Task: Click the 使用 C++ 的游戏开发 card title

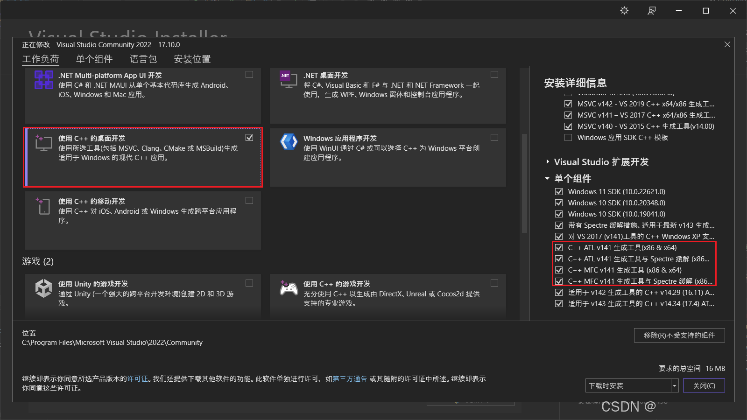Action: coord(337,284)
